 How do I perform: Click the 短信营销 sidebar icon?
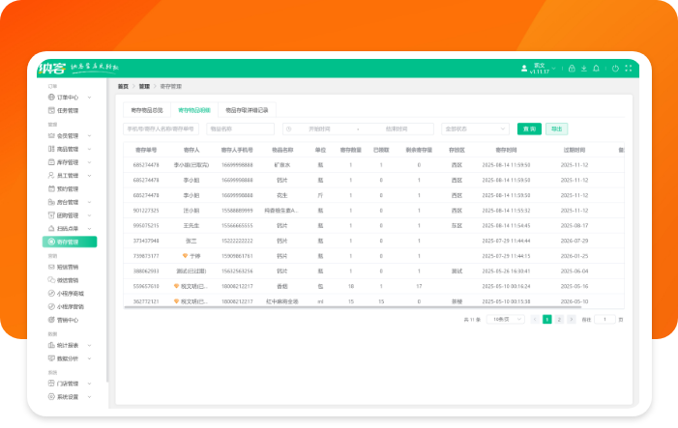point(50,267)
